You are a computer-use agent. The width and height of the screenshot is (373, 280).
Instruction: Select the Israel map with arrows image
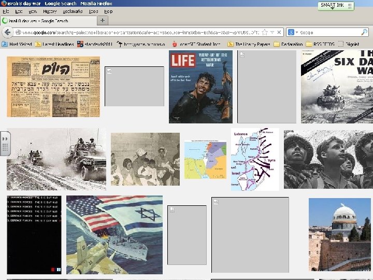(254, 159)
